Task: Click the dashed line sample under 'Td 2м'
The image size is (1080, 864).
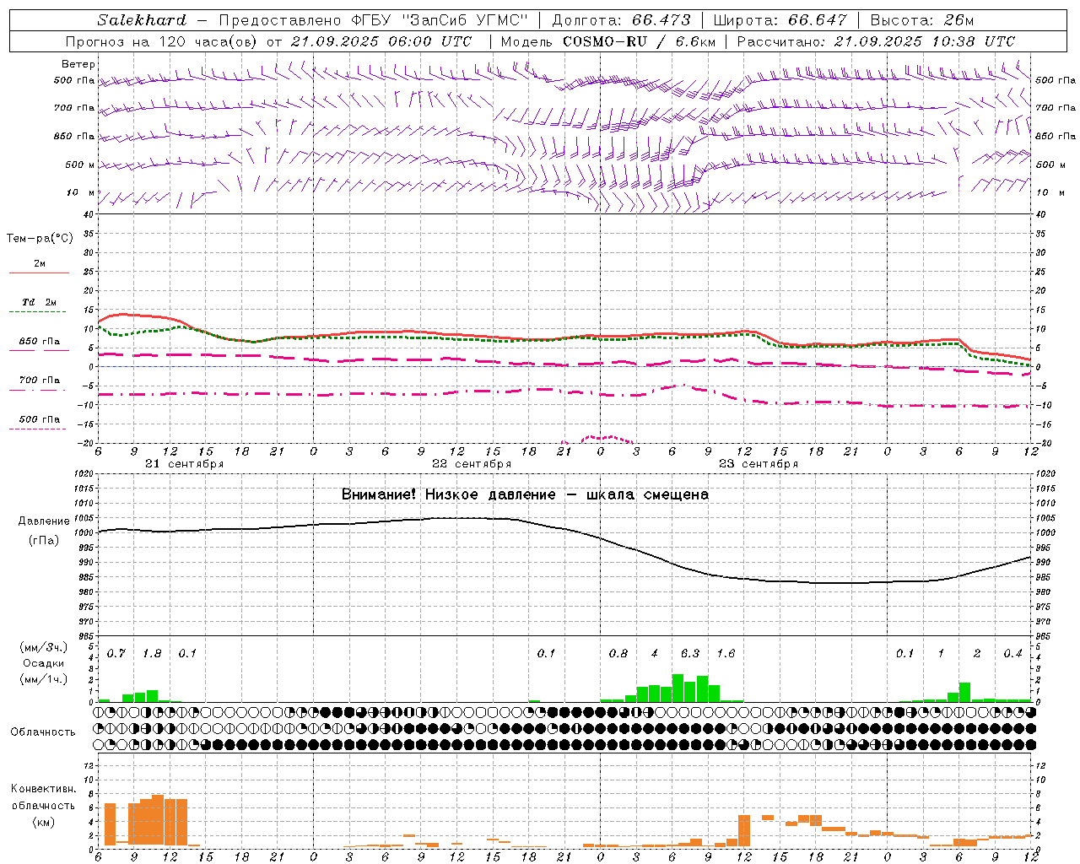Action: (37, 312)
